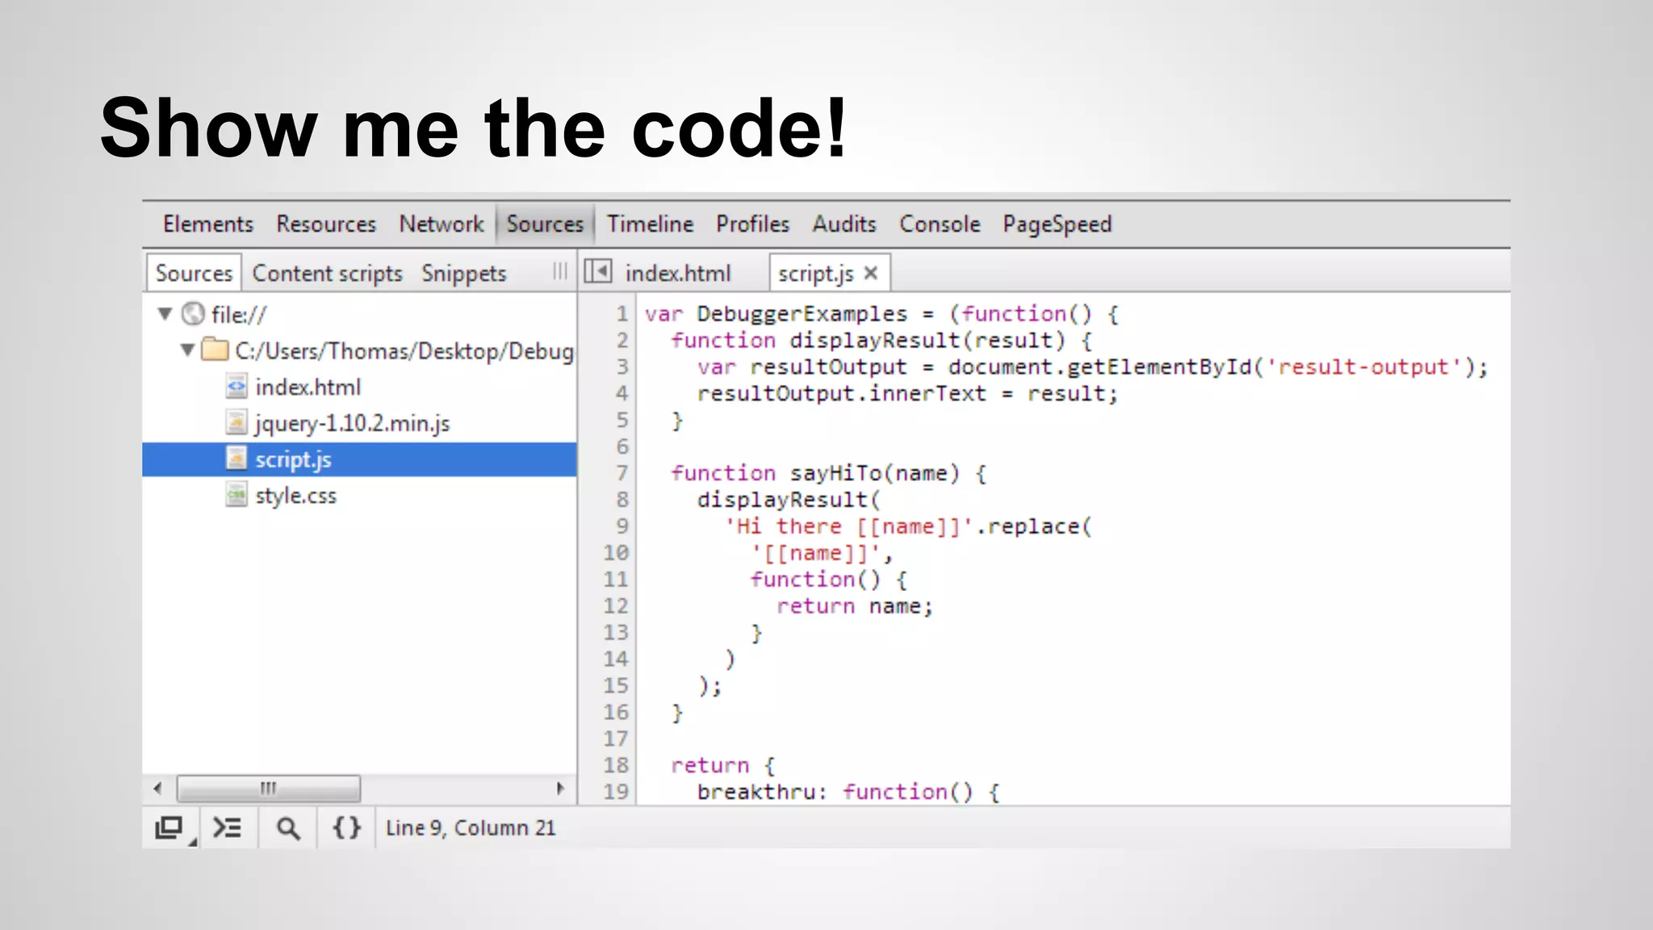Image resolution: width=1653 pixels, height=930 pixels.
Task: Click line number 12 in the gutter
Action: pos(615,606)
